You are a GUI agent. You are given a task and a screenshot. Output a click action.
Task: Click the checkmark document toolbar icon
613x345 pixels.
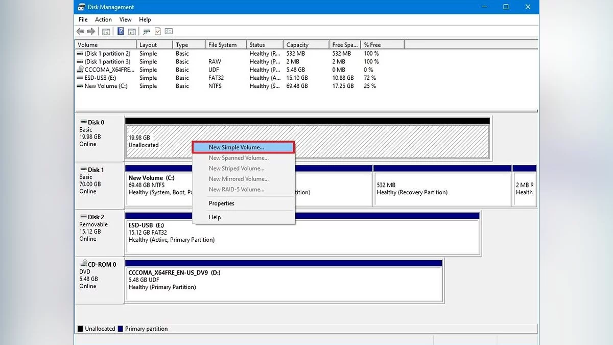(x=158, y=32)
